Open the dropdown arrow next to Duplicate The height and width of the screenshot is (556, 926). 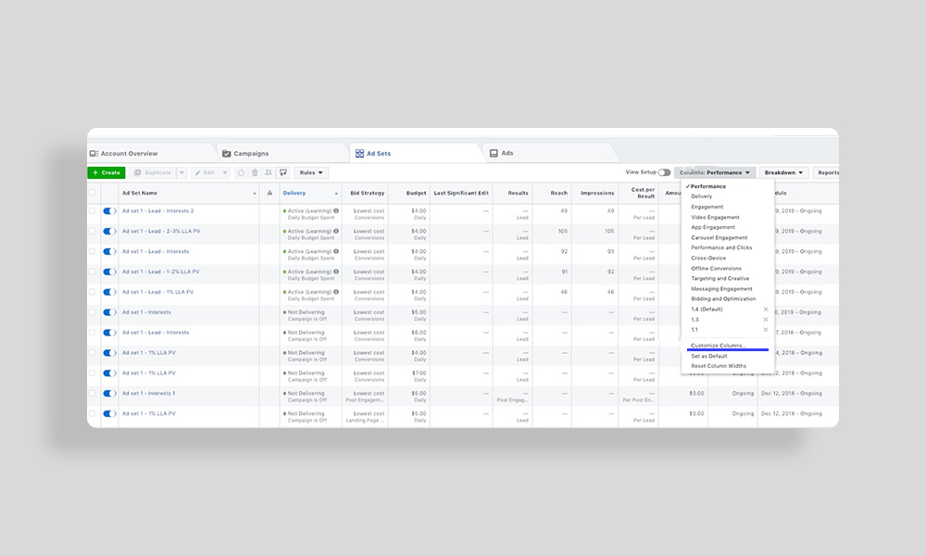(x=181, y=172)
